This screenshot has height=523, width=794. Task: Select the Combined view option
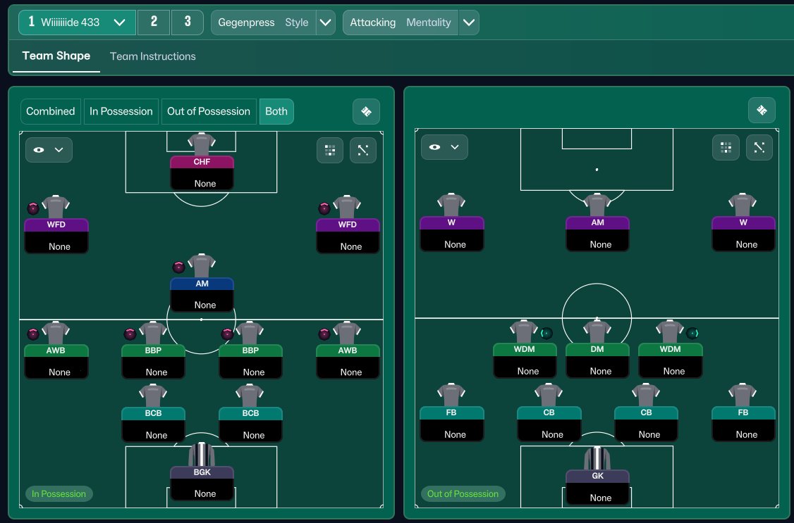coord(51,111)
